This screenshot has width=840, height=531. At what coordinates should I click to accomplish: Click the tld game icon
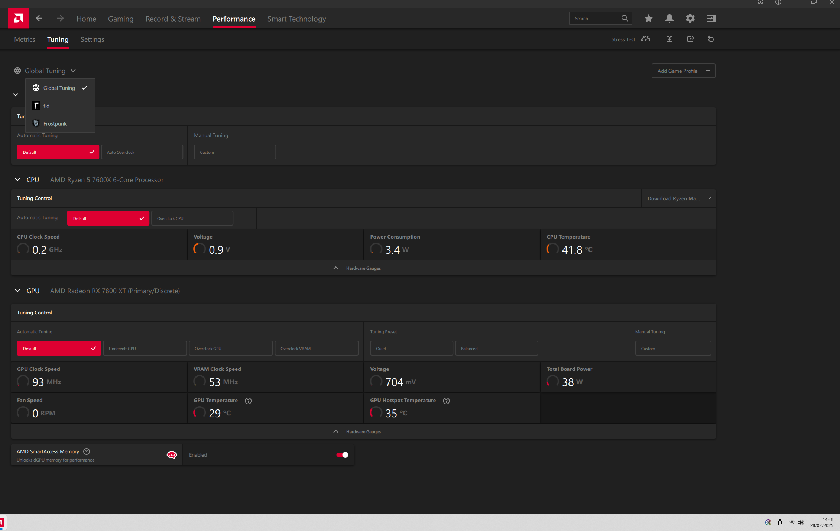tap(36, 106)
